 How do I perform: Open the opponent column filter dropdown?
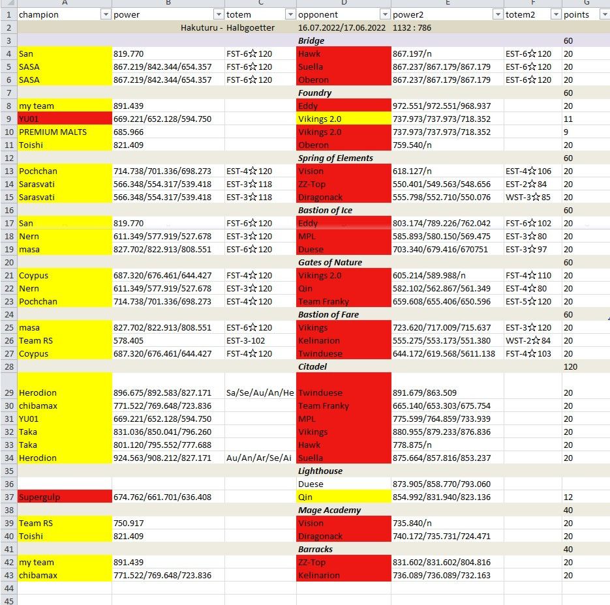click(x=385, y=14)
